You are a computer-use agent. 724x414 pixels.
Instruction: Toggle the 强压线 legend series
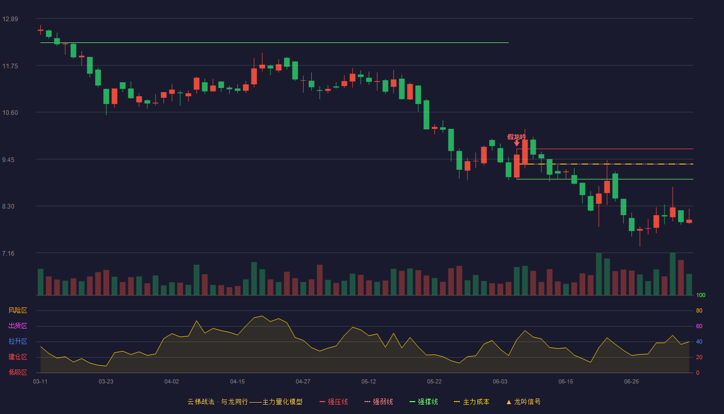(x=334, y=402)
